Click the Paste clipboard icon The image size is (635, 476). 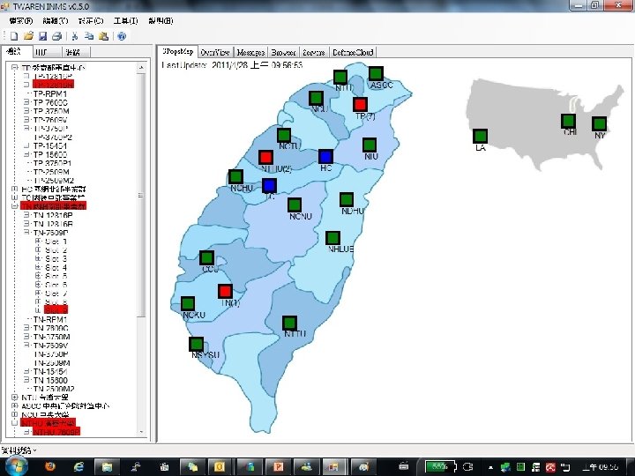104,36
